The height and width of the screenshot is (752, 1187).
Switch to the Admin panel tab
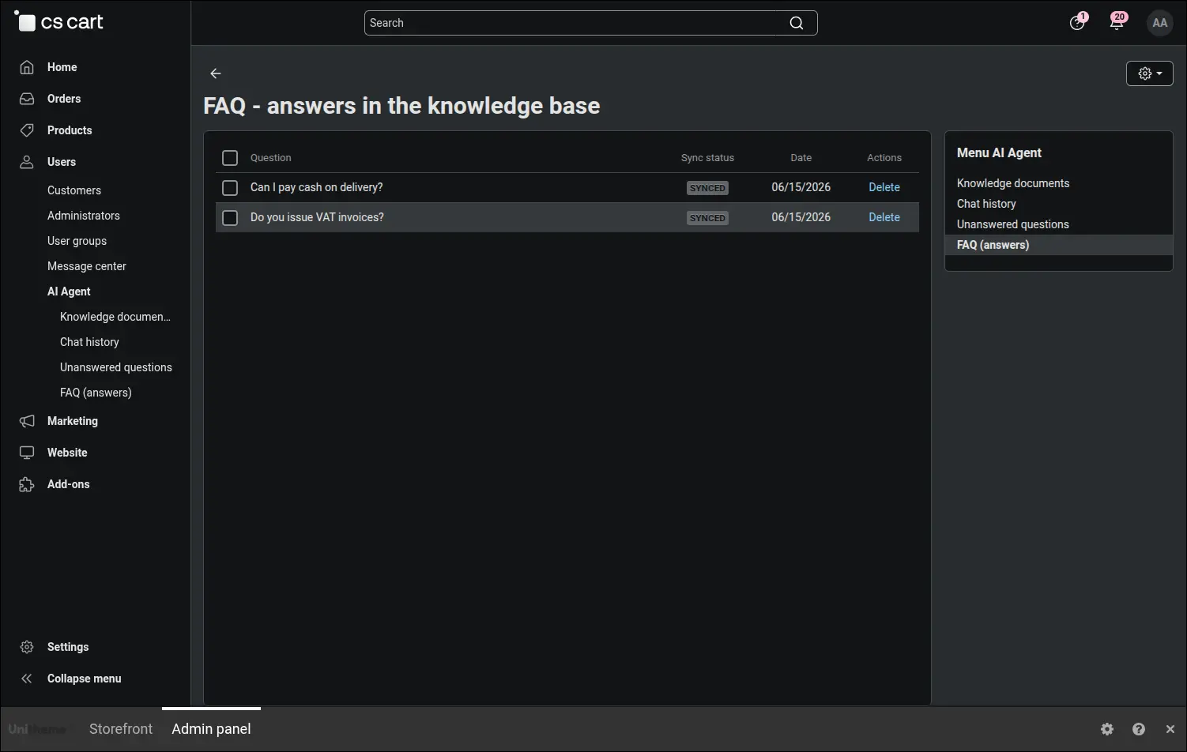coord(211,729)
